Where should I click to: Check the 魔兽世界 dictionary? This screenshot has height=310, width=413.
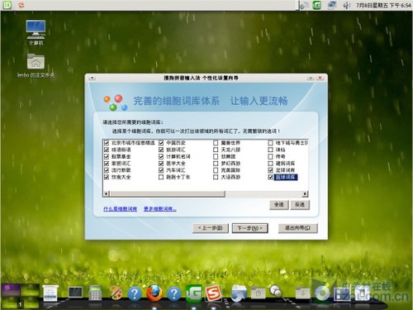pyautogui.click(x=216, y=143)
